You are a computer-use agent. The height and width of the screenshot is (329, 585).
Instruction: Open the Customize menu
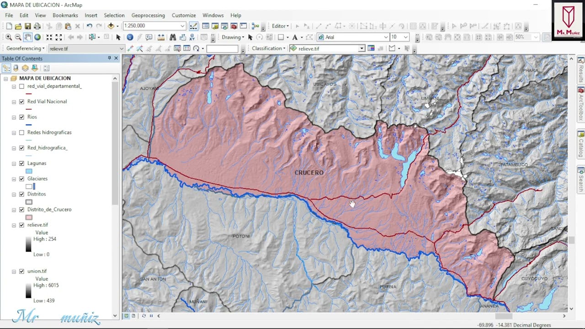pos(184,15)
